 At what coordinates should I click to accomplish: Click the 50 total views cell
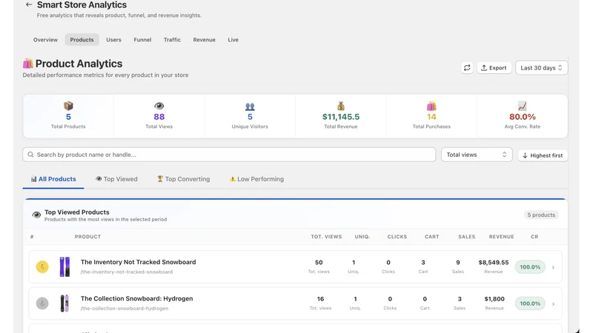point(319,263)
